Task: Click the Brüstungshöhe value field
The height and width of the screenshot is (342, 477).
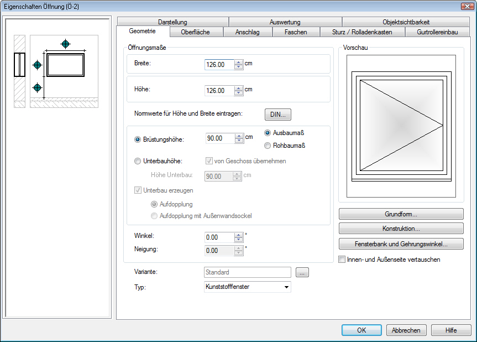Action: [220, 138]
